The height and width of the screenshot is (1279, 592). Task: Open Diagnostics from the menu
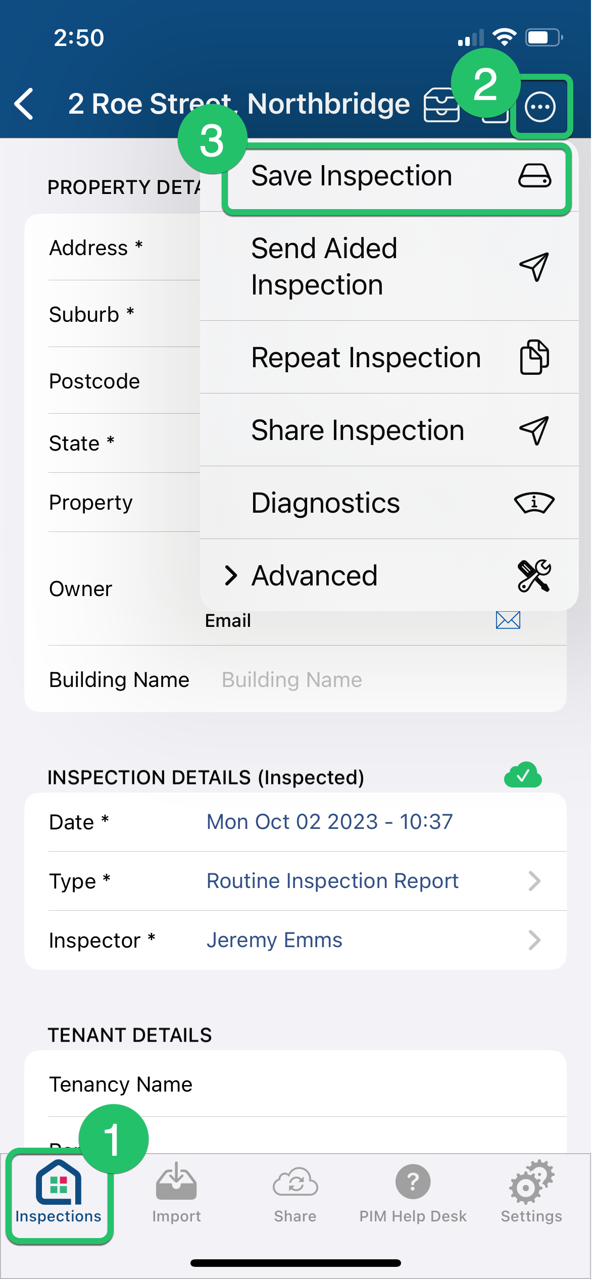click(x=389, y=503)
